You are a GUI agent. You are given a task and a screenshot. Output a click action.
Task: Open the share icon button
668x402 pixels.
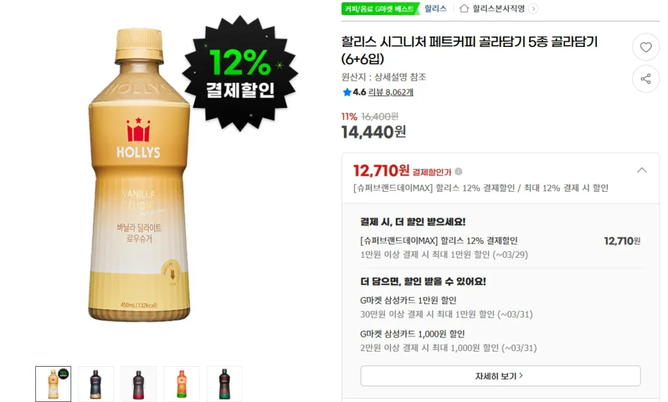(x=645, y=79)
